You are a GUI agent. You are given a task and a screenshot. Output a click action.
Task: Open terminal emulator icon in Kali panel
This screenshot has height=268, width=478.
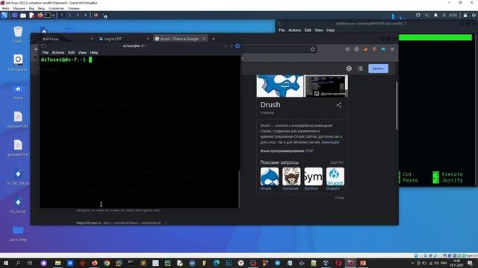click(x=48, y=15)
